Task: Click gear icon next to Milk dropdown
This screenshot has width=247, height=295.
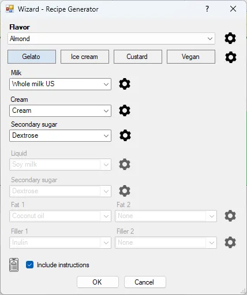Action: 125,84
